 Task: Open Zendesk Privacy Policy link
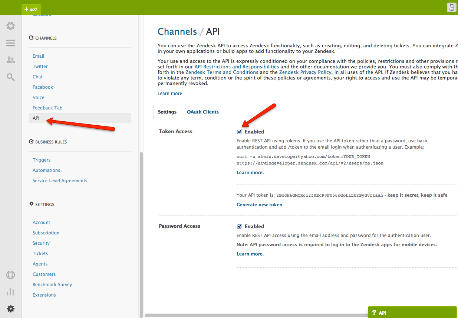(x=306, y=72)
